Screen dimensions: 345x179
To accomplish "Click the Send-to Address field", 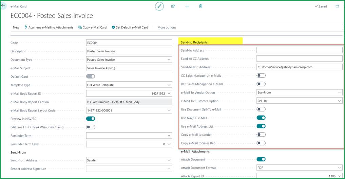I will pyautogui.click(x=299, y=50).
